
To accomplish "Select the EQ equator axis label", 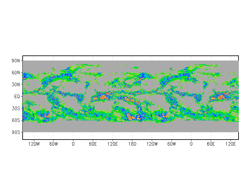I will point(17,97).
